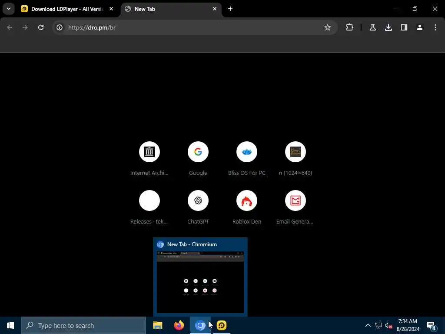Open LDPlayer from the taskbar

pyautogui.click(x=221, y=325)
